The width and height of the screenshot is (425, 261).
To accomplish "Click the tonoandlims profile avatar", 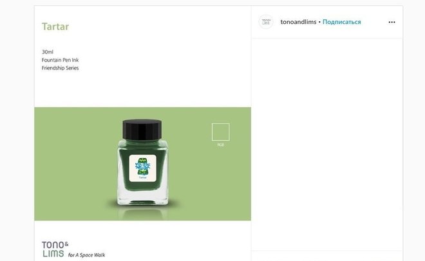I will [266, 22].
